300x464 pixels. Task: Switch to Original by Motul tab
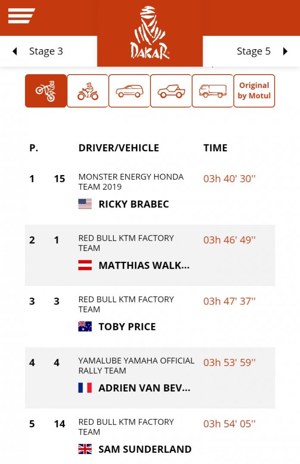pyautogui.click(x=254, y=91)
